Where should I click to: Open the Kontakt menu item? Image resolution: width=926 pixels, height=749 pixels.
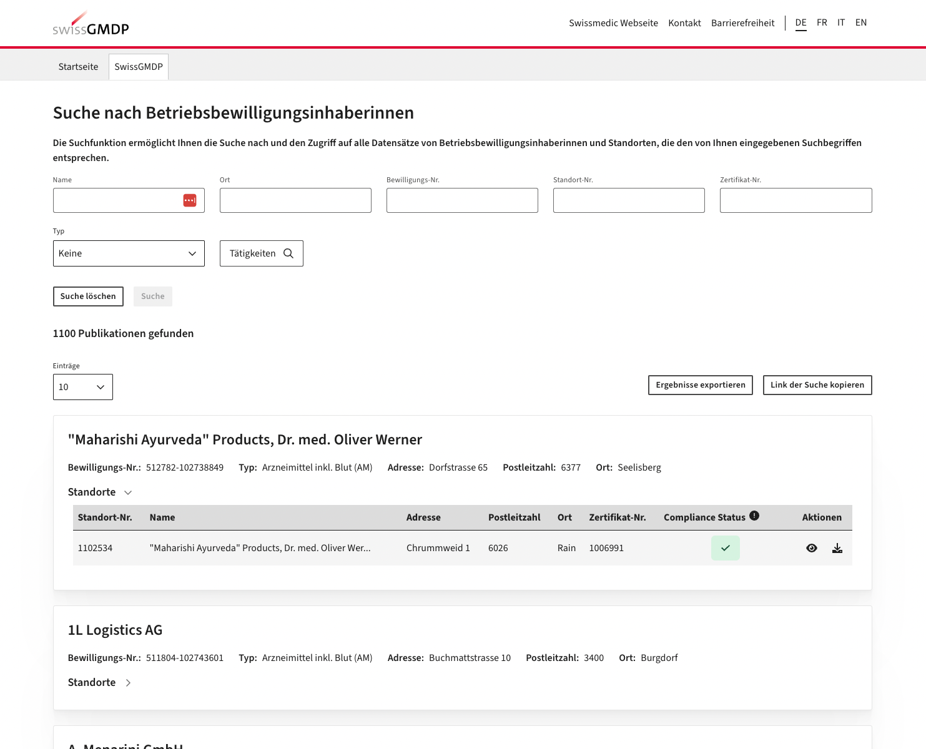coord(684,22)
